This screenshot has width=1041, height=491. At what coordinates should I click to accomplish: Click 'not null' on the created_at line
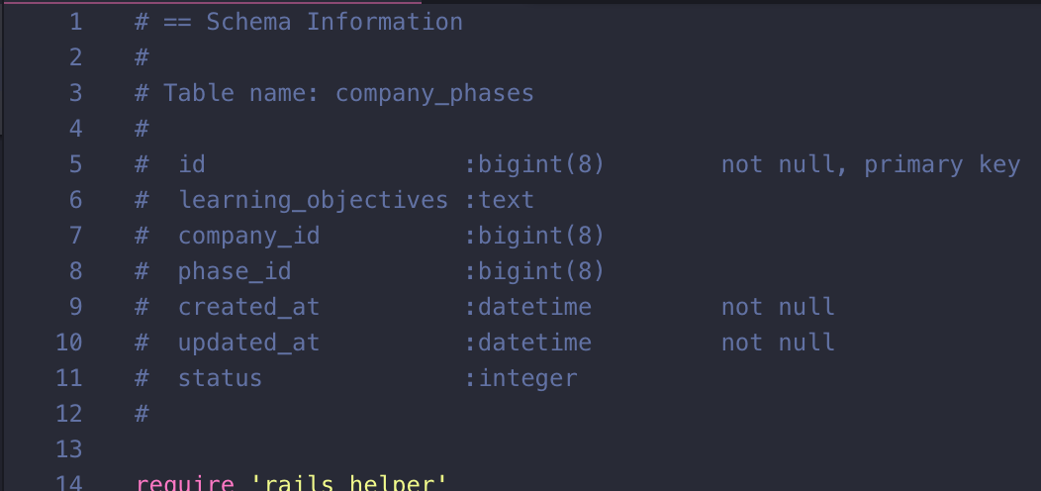(778, 307)
